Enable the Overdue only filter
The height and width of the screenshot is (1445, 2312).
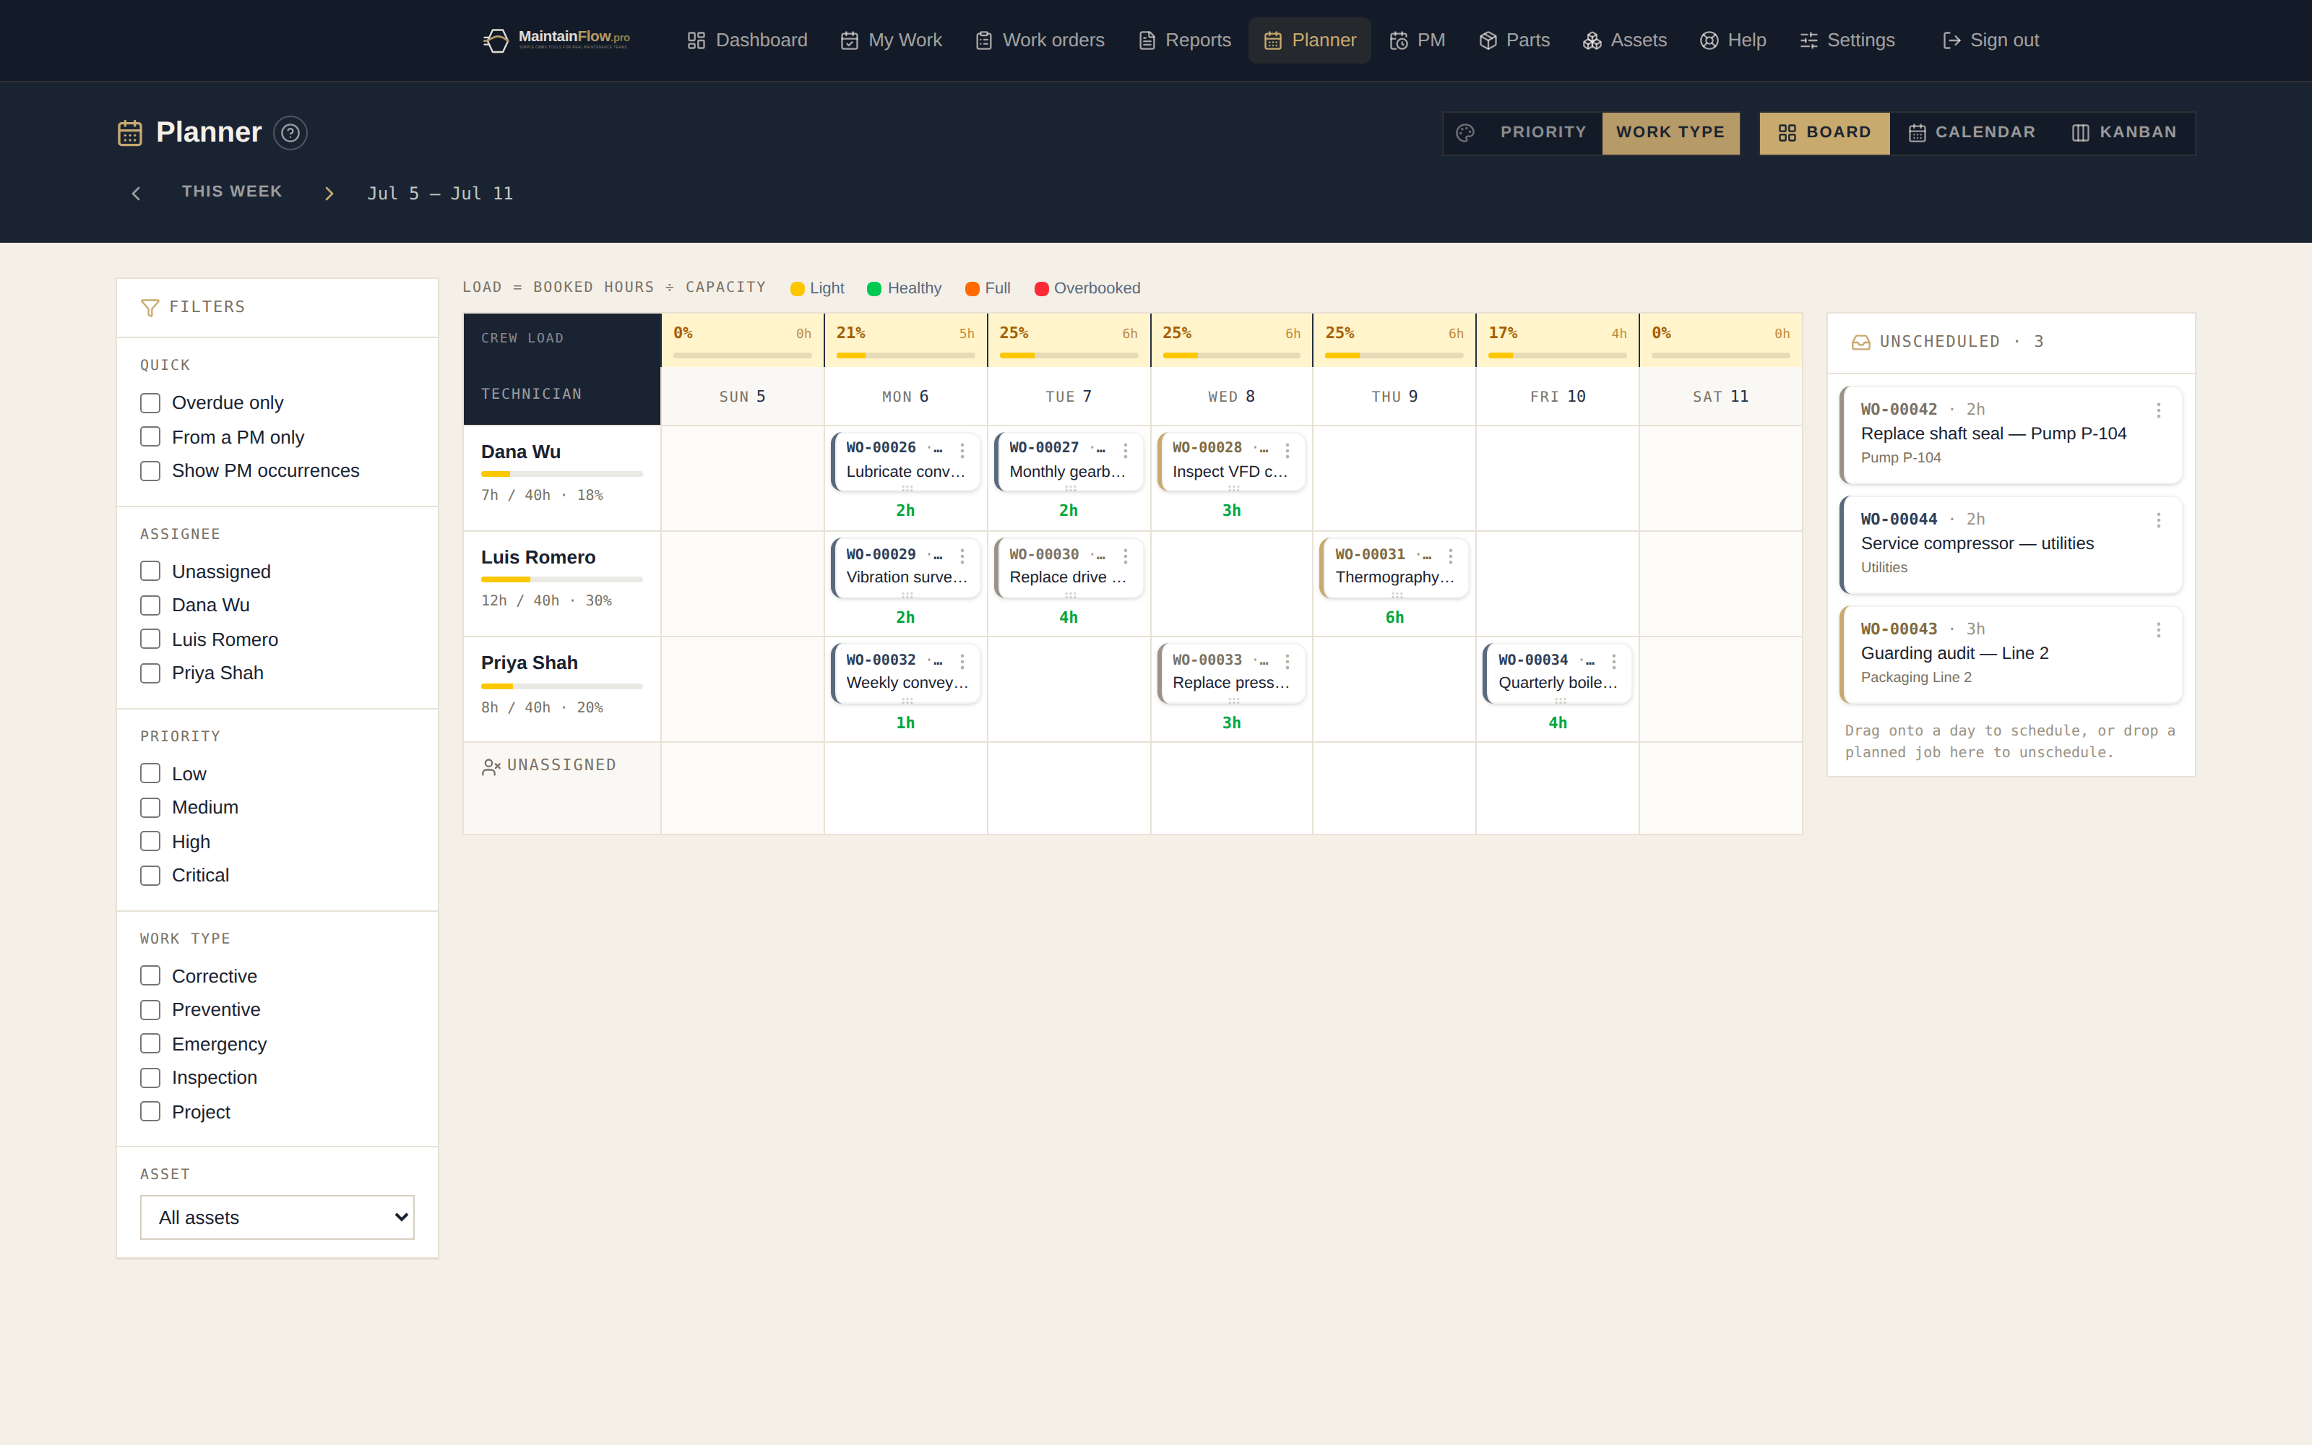tap(150, 403)
